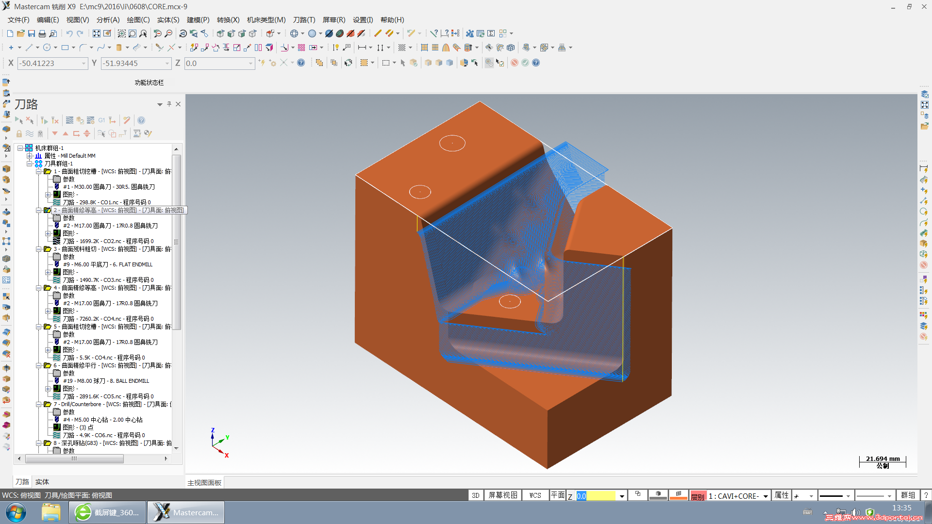Switch to 截屏键_360 taskbar window

107,512
